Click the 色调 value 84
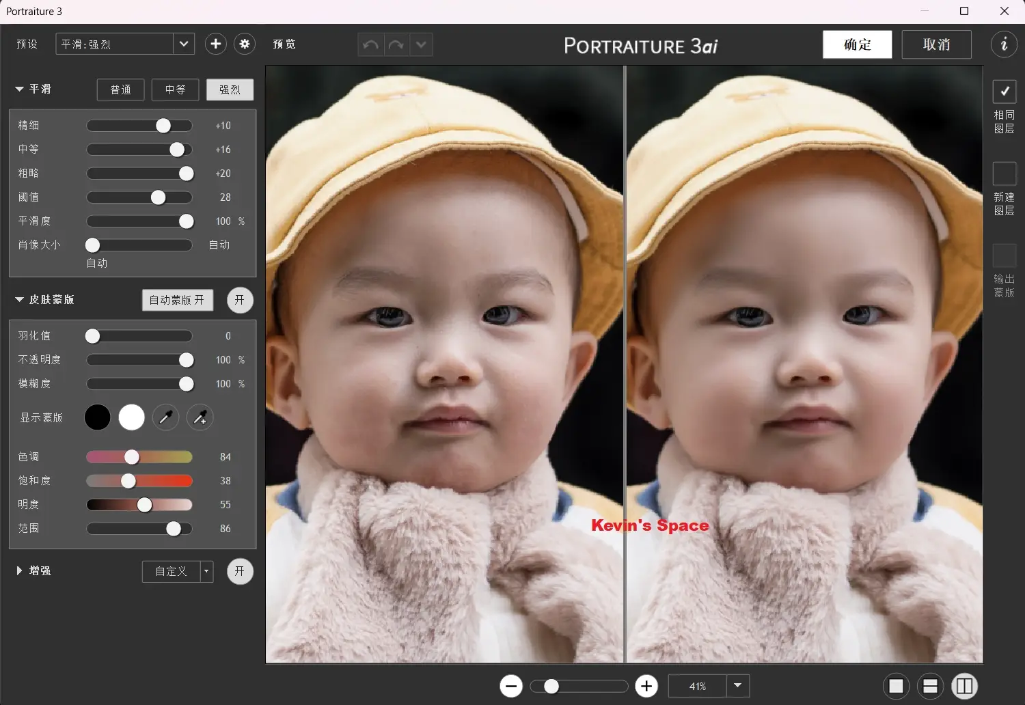The image size is (1025, 705). coord(225,457)
